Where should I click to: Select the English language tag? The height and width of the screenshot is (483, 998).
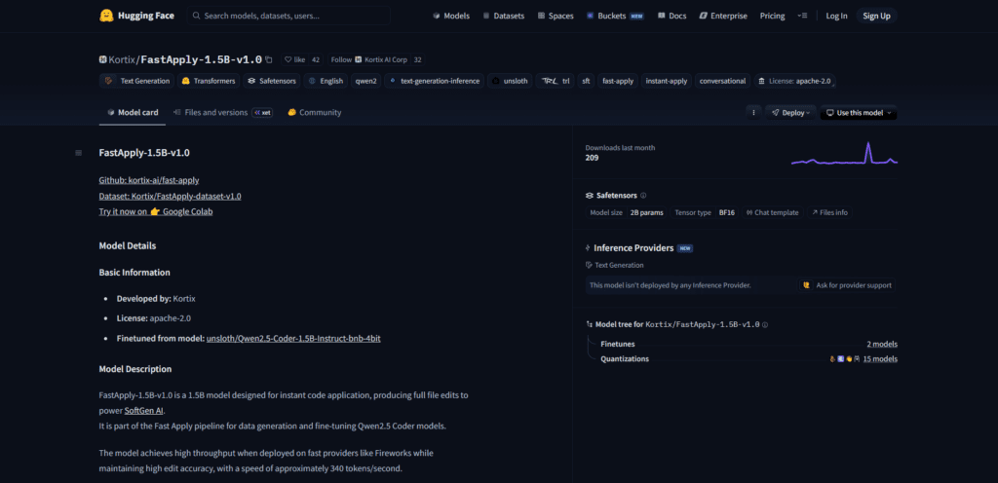(326, 81)
